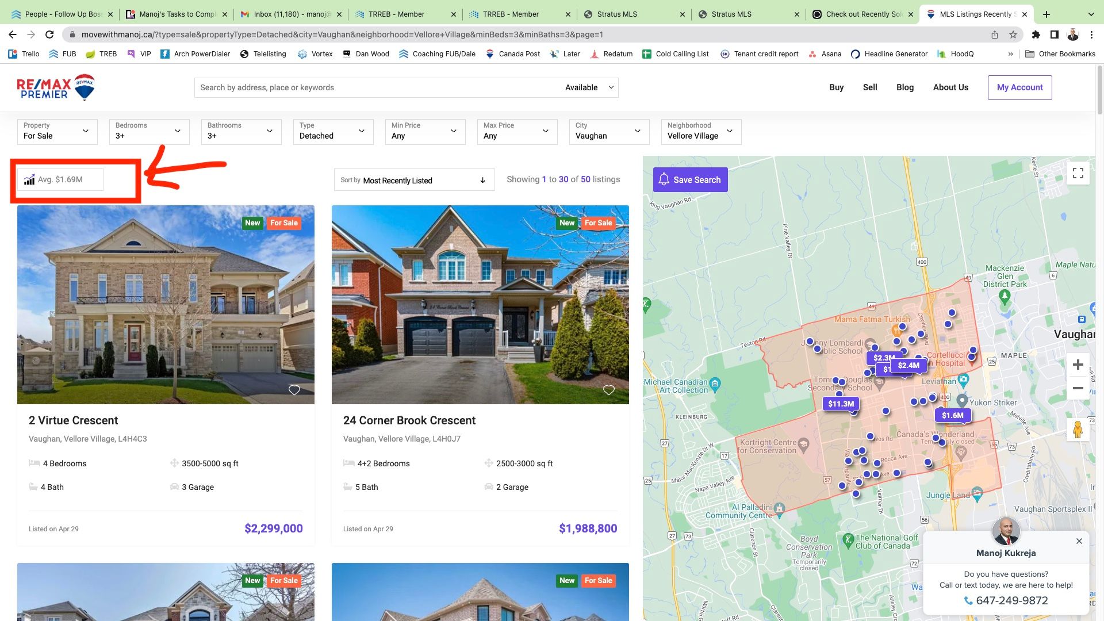Click RE/MAX Premier logo
The width and height of the screenshot is (1104, 621).
click(56, 87)
